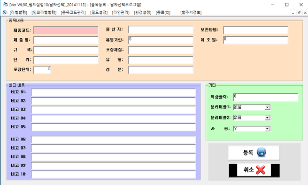Minimize the inner MDI child window
The width and height of the screenshot is (308, 185).
(293, 13)
